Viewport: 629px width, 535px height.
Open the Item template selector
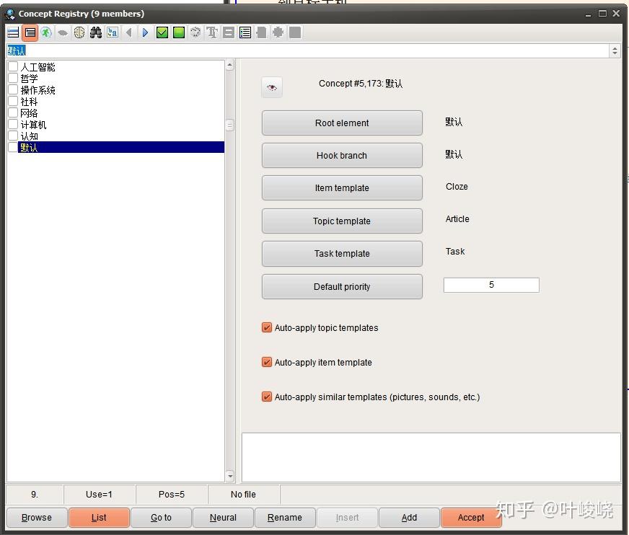tap(342, 188)
